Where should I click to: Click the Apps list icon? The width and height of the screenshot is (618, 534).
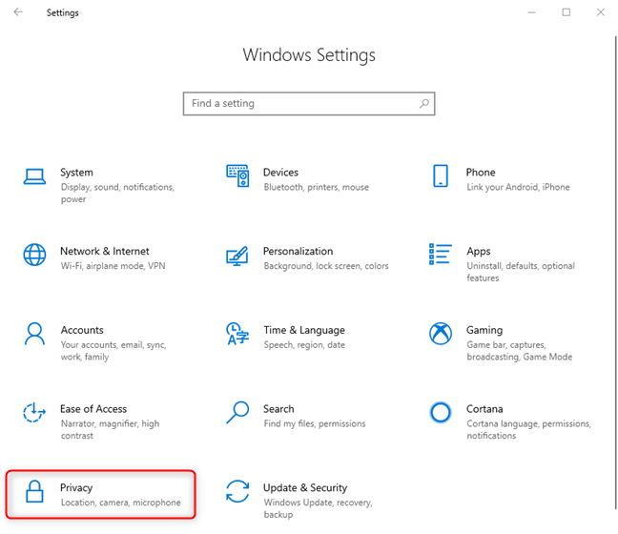coord(441,255)
